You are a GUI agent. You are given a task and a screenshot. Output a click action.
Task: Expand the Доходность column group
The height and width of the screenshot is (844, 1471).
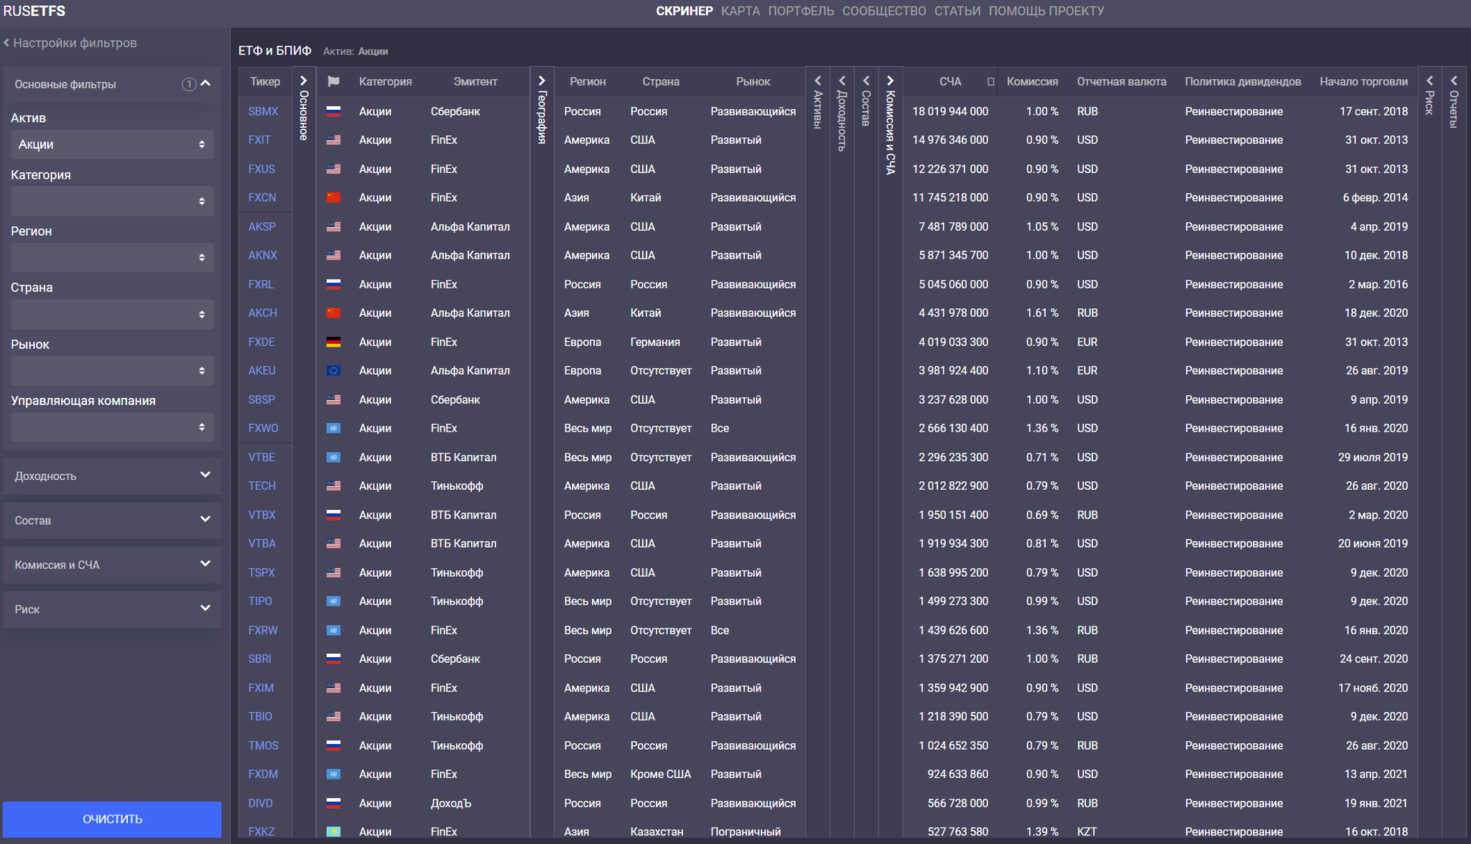[x=842, y=80]
